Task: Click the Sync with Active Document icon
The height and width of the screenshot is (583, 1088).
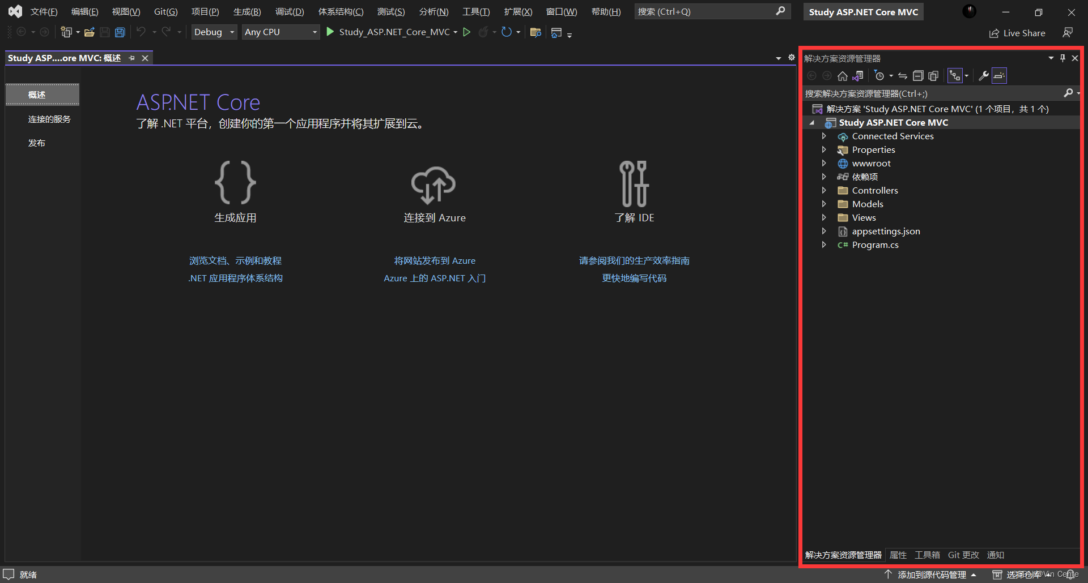Action: (903, 76)
